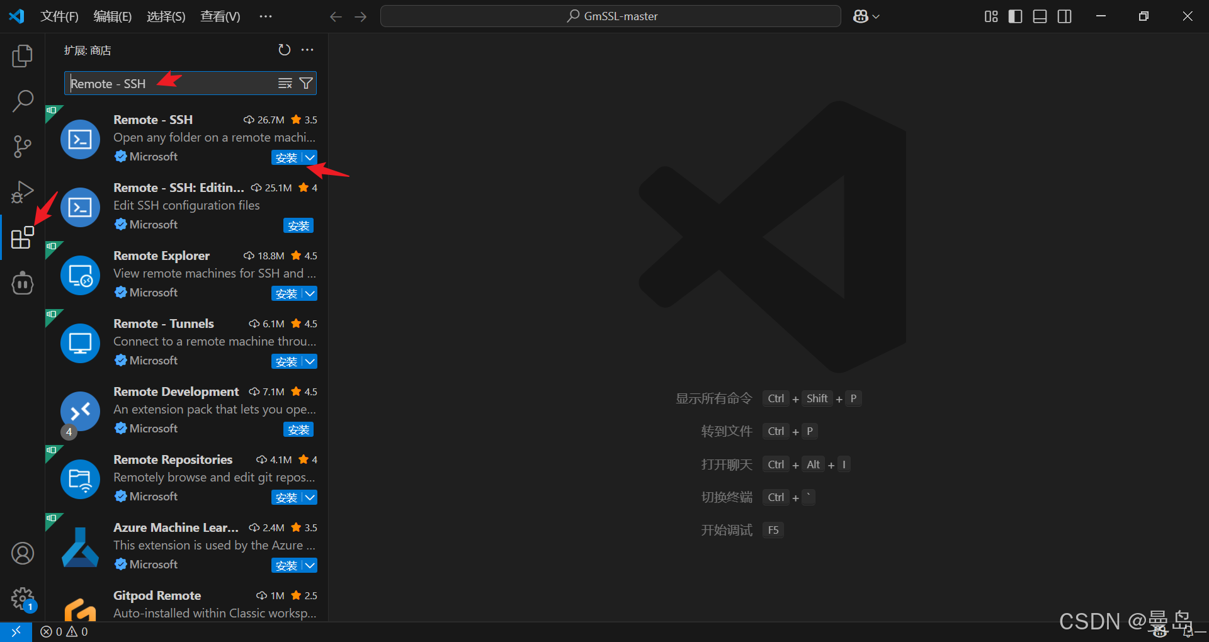
Task: Open the Extensions view icon
Action: [23, 237]
